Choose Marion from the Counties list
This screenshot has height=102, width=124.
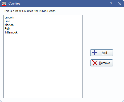coord(9,25)
